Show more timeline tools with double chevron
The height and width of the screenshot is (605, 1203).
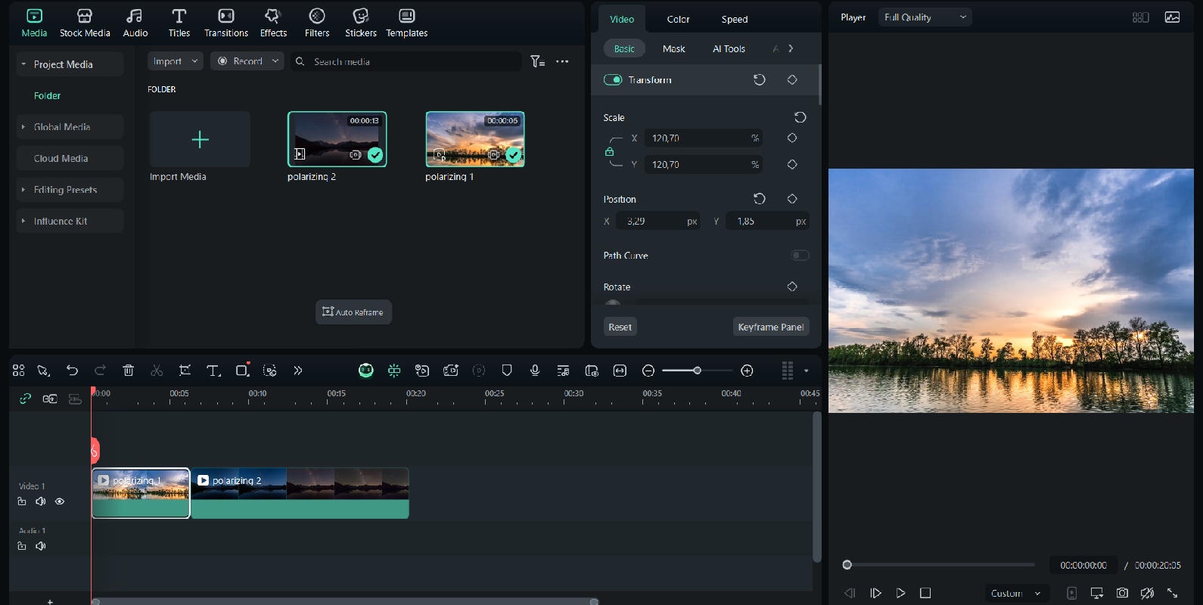(x=298, y=371)
